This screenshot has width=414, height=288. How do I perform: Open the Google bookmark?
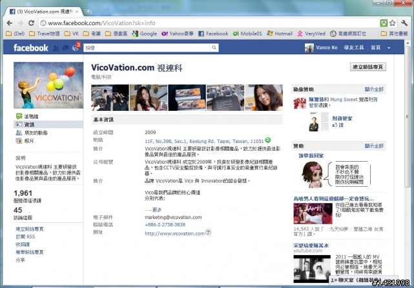click(145, 34)
